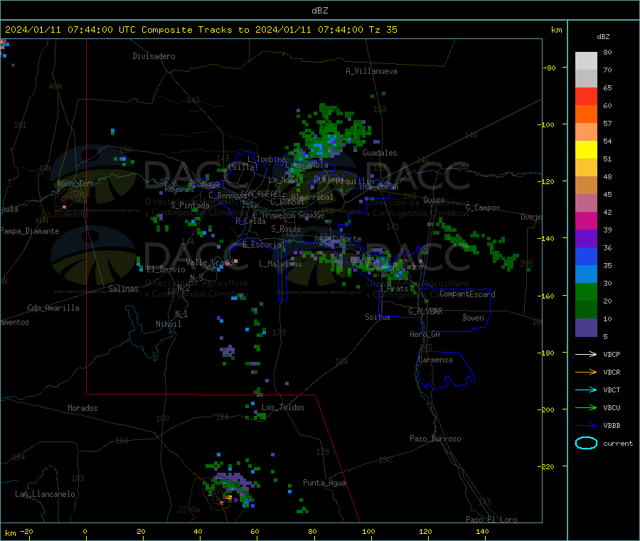Click the Guadales place label
This screenshot has height=541, width=640.
[380, 153]
